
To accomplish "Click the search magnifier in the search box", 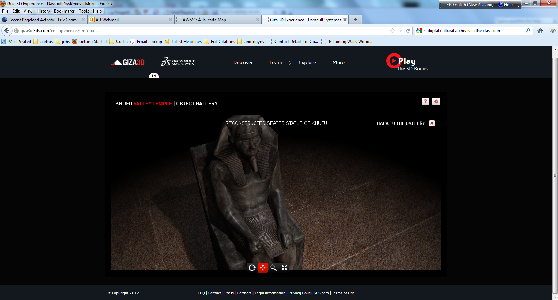I will click(528, 31).
